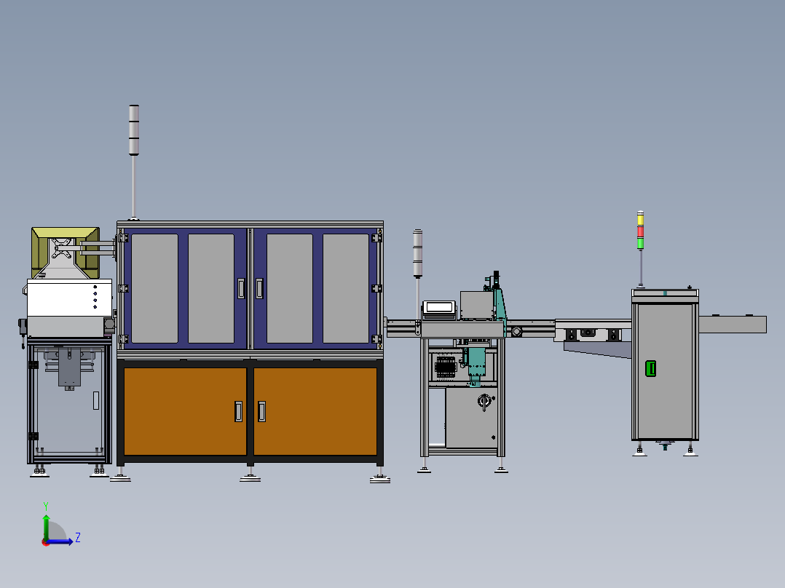
Task: Select the left orange cabinet door
Action: point(185,411)
